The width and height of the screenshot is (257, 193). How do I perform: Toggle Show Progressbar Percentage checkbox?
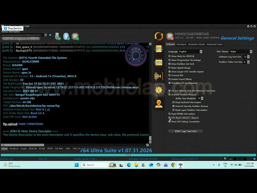(169, 60)
